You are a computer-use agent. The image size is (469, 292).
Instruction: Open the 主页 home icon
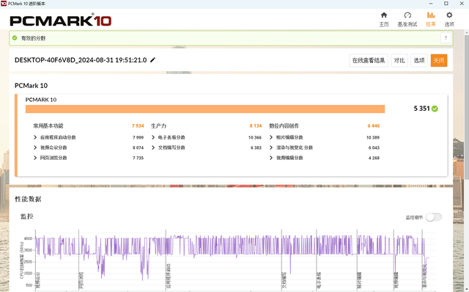(x=384, y=15)
